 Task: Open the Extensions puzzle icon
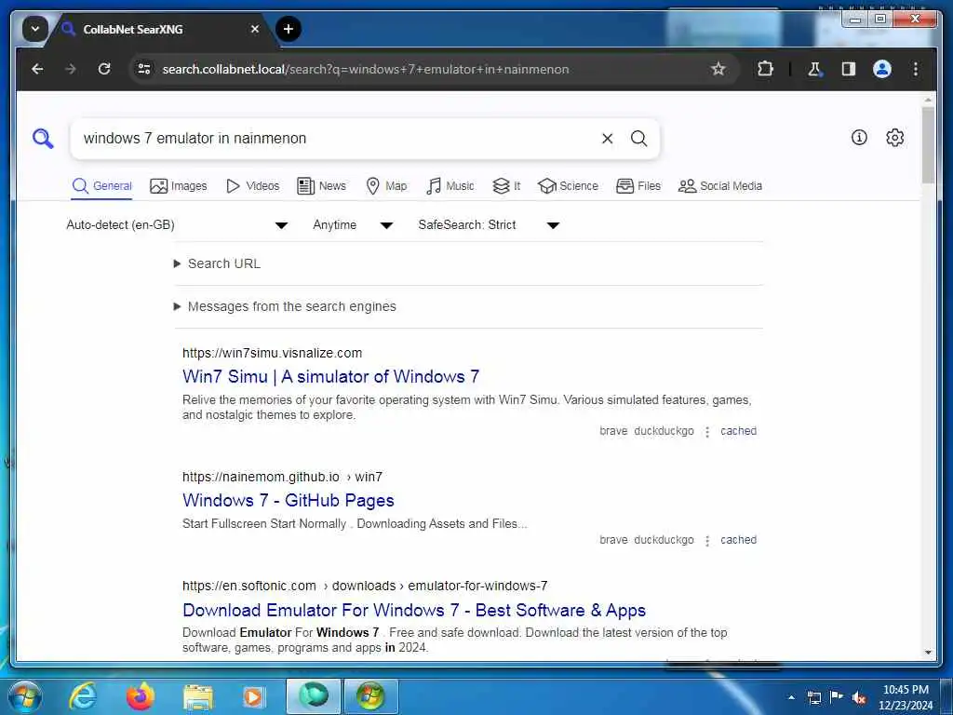(x=765, y=69)
